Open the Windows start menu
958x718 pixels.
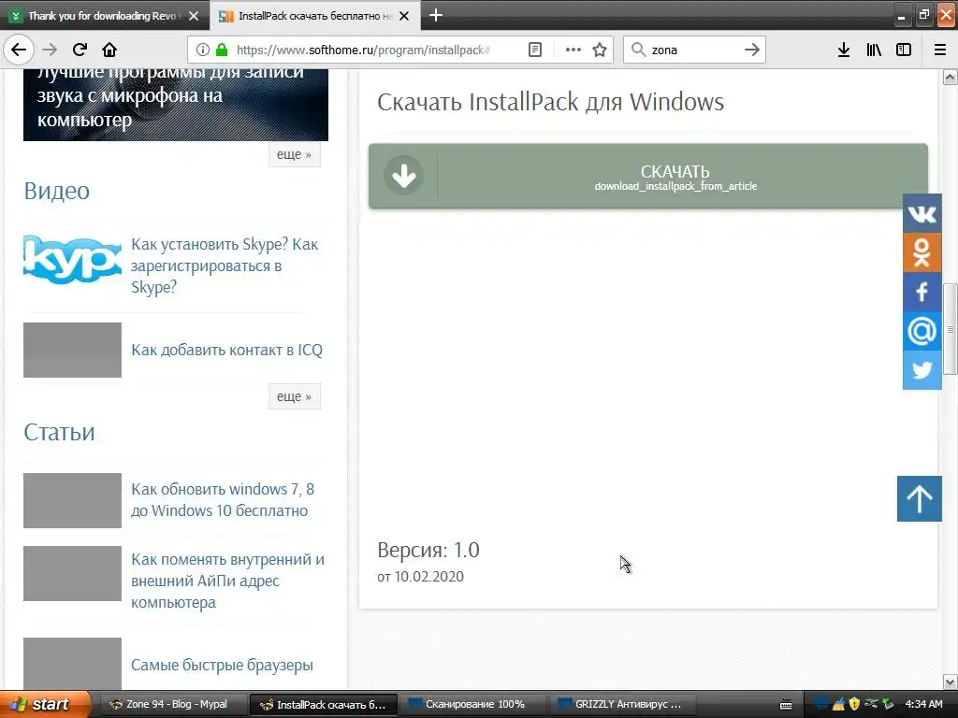click(45, 704)
